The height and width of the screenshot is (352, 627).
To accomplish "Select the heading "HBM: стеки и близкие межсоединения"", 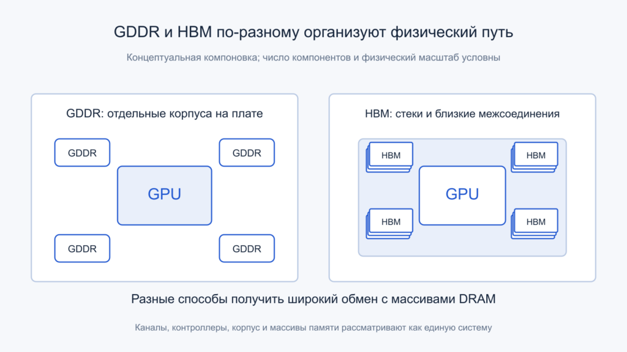I will (x=462, y=114).
